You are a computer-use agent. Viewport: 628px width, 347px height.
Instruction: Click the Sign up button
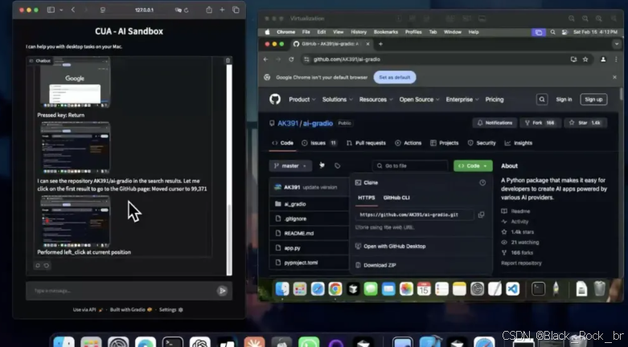(593, 100)
